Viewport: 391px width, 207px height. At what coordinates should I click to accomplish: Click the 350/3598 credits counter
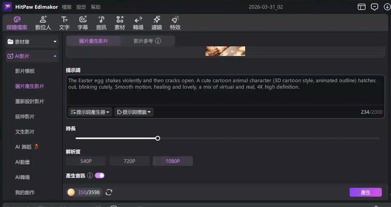click(x=89, y=192)
